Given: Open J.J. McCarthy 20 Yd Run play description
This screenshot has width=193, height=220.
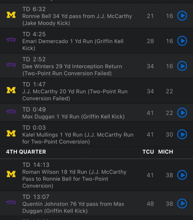Looking at the screenshot, I should [x=75, y=95].
